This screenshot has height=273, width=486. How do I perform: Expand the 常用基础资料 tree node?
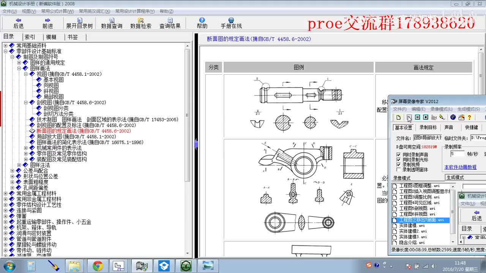click(5, 45)
